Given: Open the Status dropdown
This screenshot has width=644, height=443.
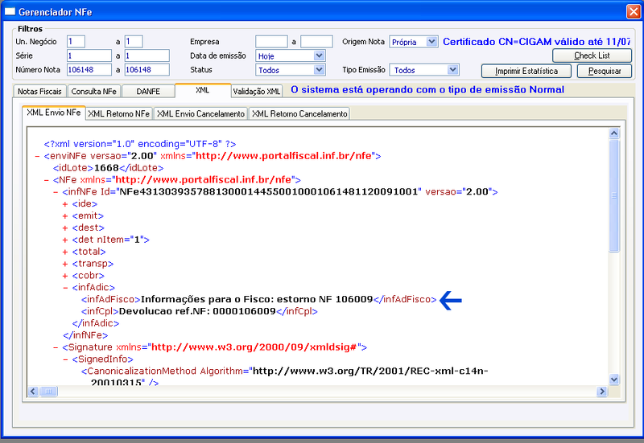Looking at the screenshot, I should [x=319, y=70].
